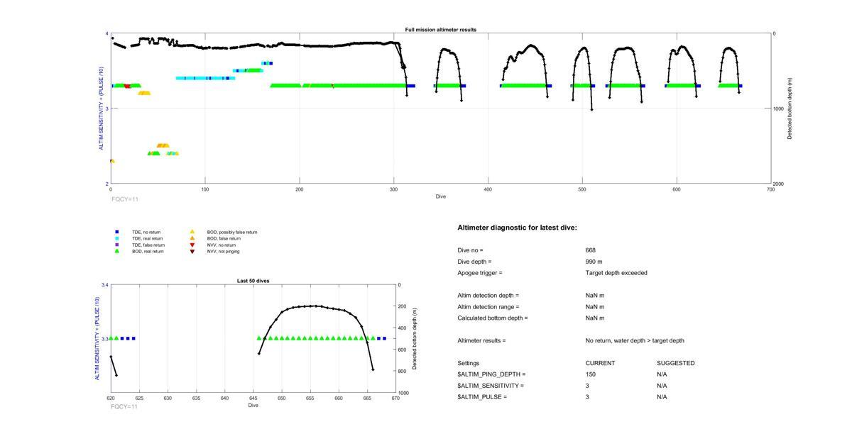The image size is (852, 441).
Task: Click the 2000 tick on the full mission depth axis
Action: (780, 184)
